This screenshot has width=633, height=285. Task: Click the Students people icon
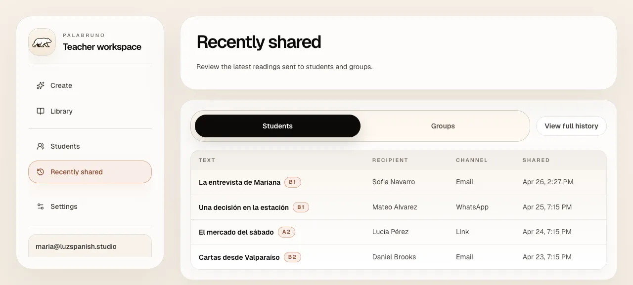tap(41, 146)
